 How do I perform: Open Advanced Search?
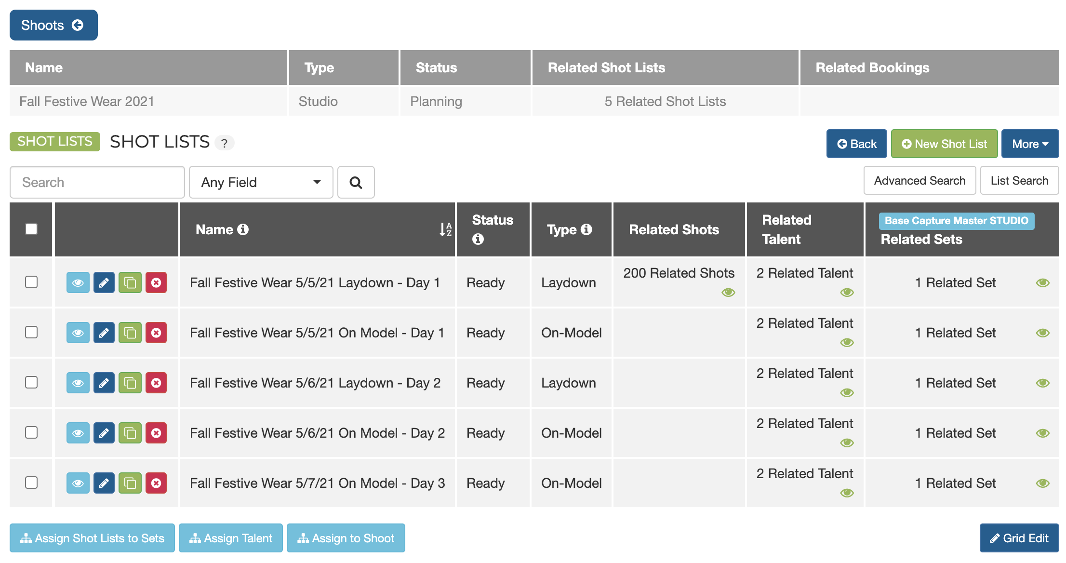tap(919, 180)
